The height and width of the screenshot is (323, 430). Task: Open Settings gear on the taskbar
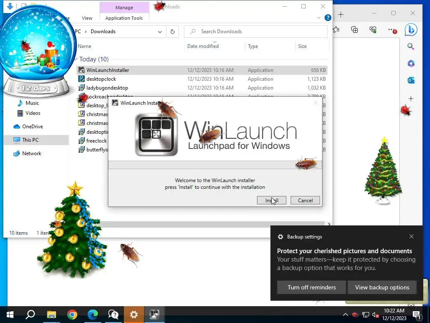[134, 315]
